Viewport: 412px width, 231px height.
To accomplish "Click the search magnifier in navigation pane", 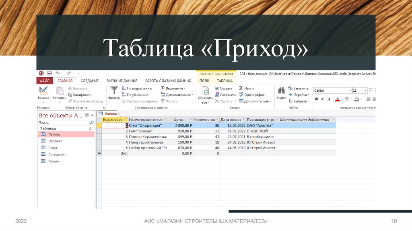I will coord(92,123).
